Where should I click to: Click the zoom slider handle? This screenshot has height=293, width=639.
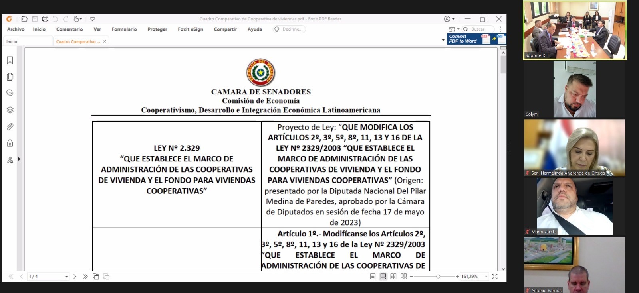[438, 277]
